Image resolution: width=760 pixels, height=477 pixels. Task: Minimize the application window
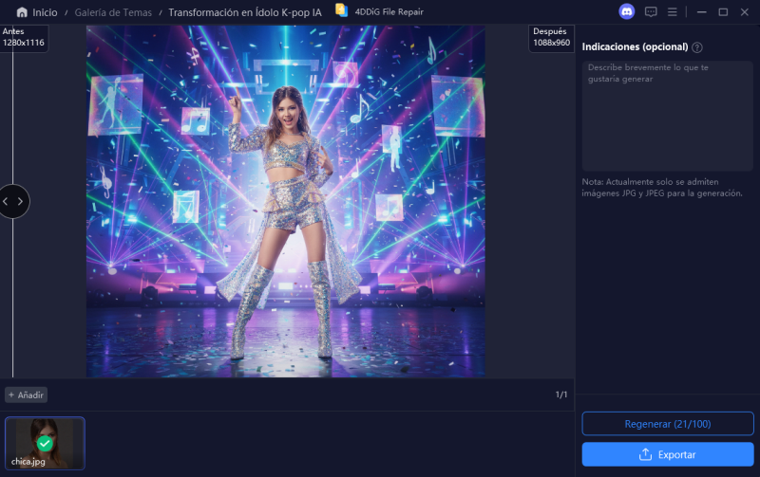[701, 12]
